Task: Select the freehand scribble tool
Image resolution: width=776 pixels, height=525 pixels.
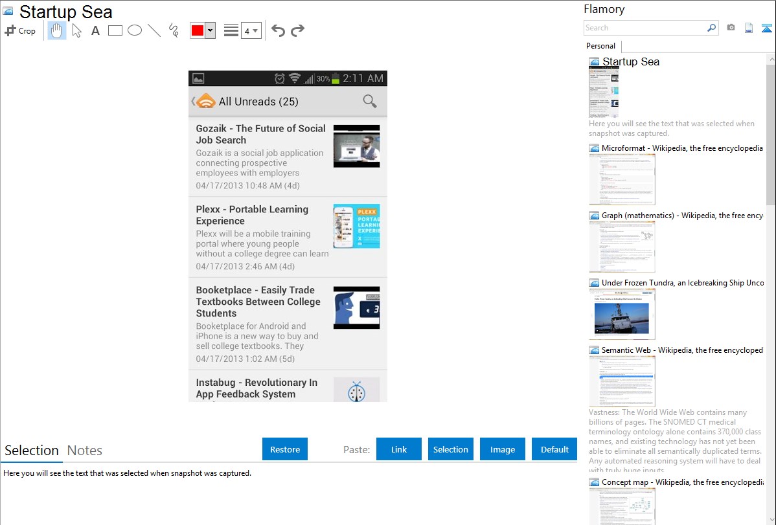Action: [174, 30]
